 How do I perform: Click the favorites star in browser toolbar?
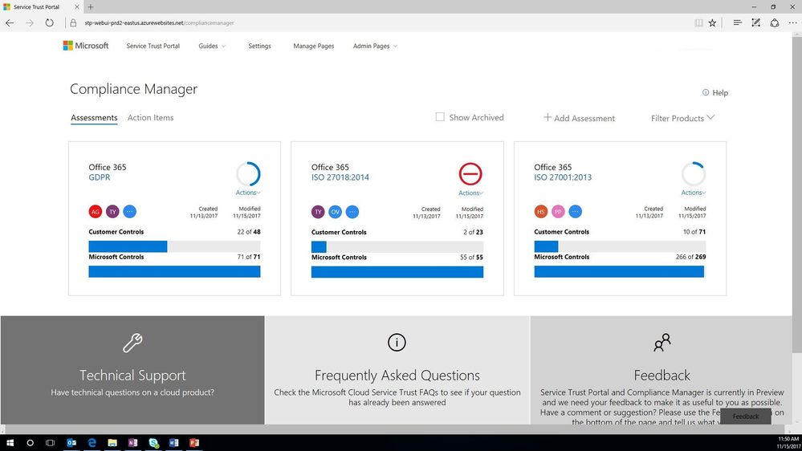(713, 23)
